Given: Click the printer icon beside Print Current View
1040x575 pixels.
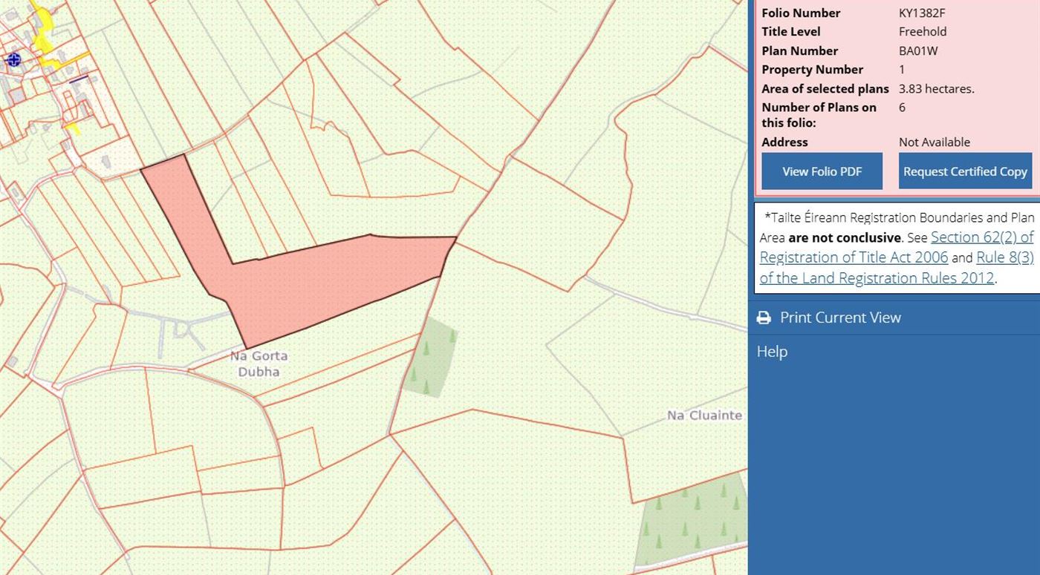Looking at the screenshot, I should tap(764, 318).
